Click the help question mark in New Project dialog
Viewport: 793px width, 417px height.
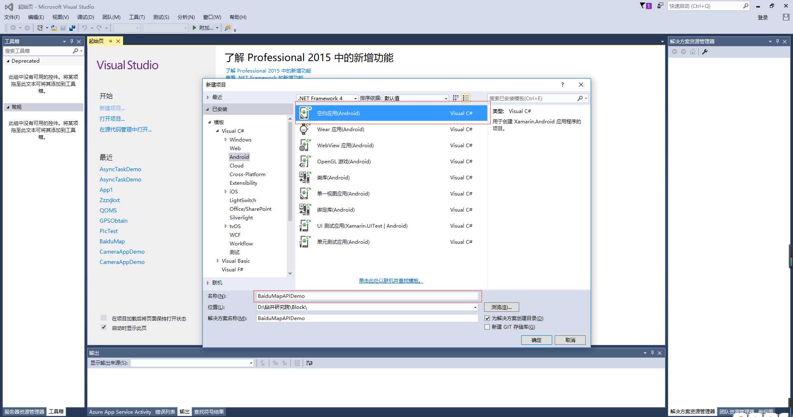[x=562, y=85]
